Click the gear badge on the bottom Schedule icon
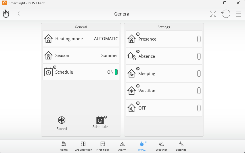Viewport: 245px width, 153px height. tap(106, 117)
